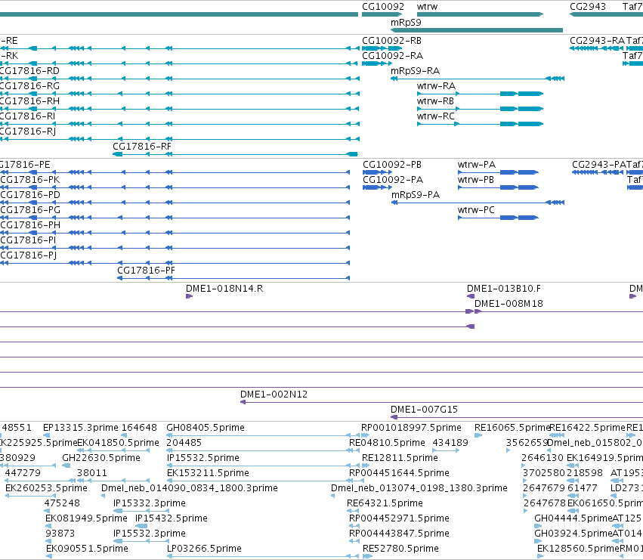Open the CG17816-PJ protein label
The height and width of the screenshot is (560, 643).
(x=29, y=255)
